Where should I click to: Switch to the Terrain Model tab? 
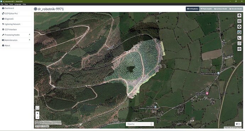pos(235,9)
